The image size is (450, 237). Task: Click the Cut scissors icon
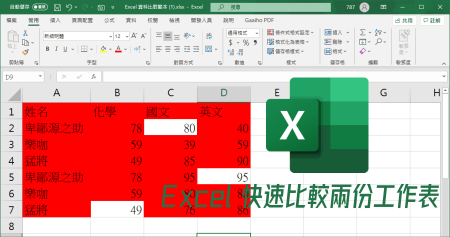25,33
